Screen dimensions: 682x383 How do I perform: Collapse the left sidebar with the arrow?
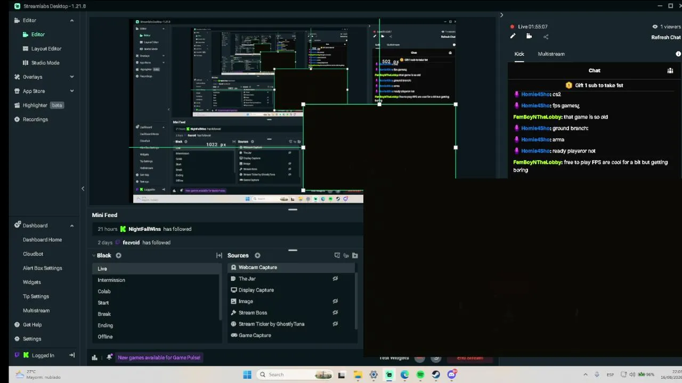pyautogui.click(x=83, y=189)
